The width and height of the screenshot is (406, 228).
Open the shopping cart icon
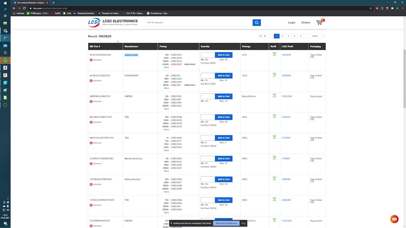(x=319, y=22)
